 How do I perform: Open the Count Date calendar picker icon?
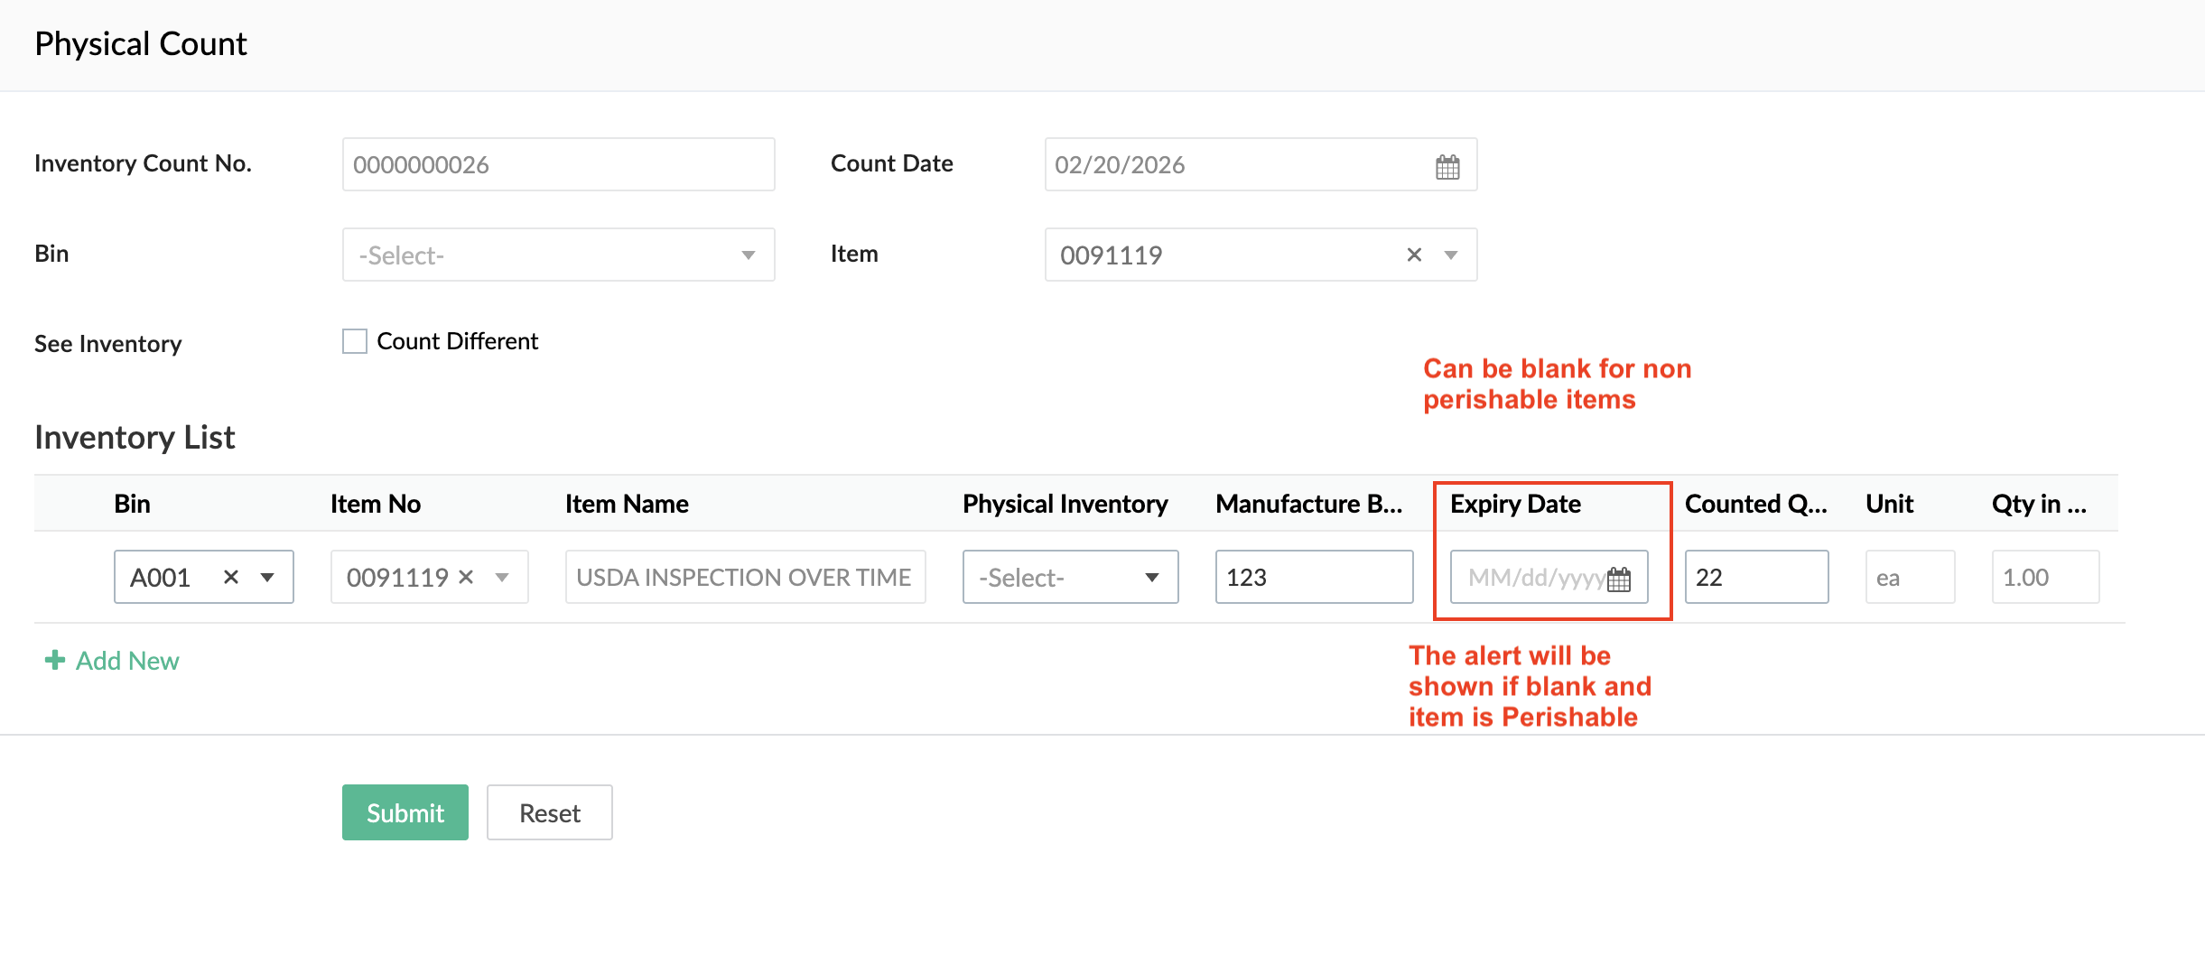click(1447, 167)
